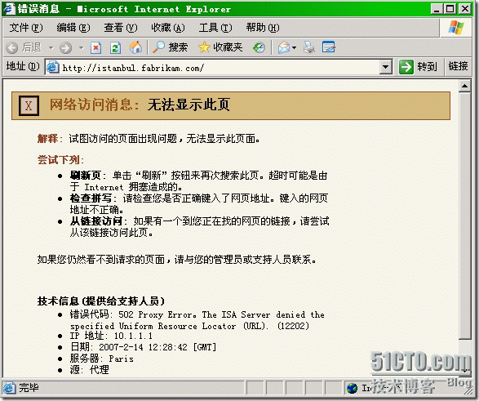The height and width of the screenshot is (401, 479).
Task: Open the Back history dropdown arrow
Action: click(51, 47)
